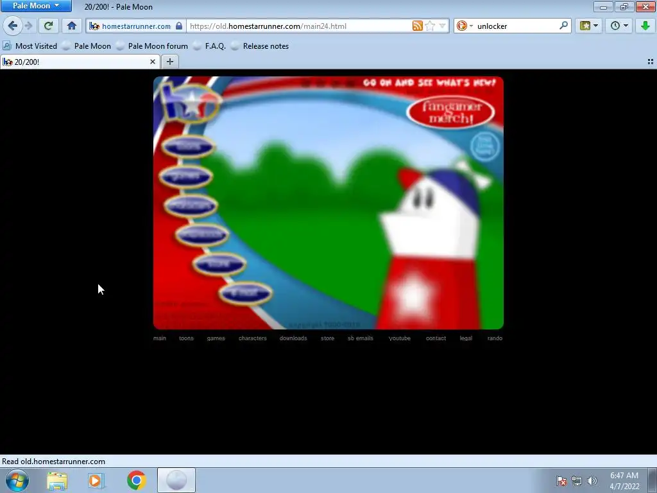Open Windows Media Player from taskbar
This screenshot has width=657, height=493.
pyautogui.click(x=96, y=480)
